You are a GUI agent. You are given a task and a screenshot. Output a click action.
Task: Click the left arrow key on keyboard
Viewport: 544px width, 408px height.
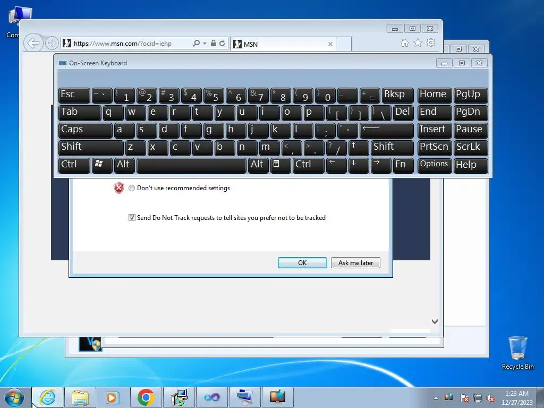(x=336, y=165)
